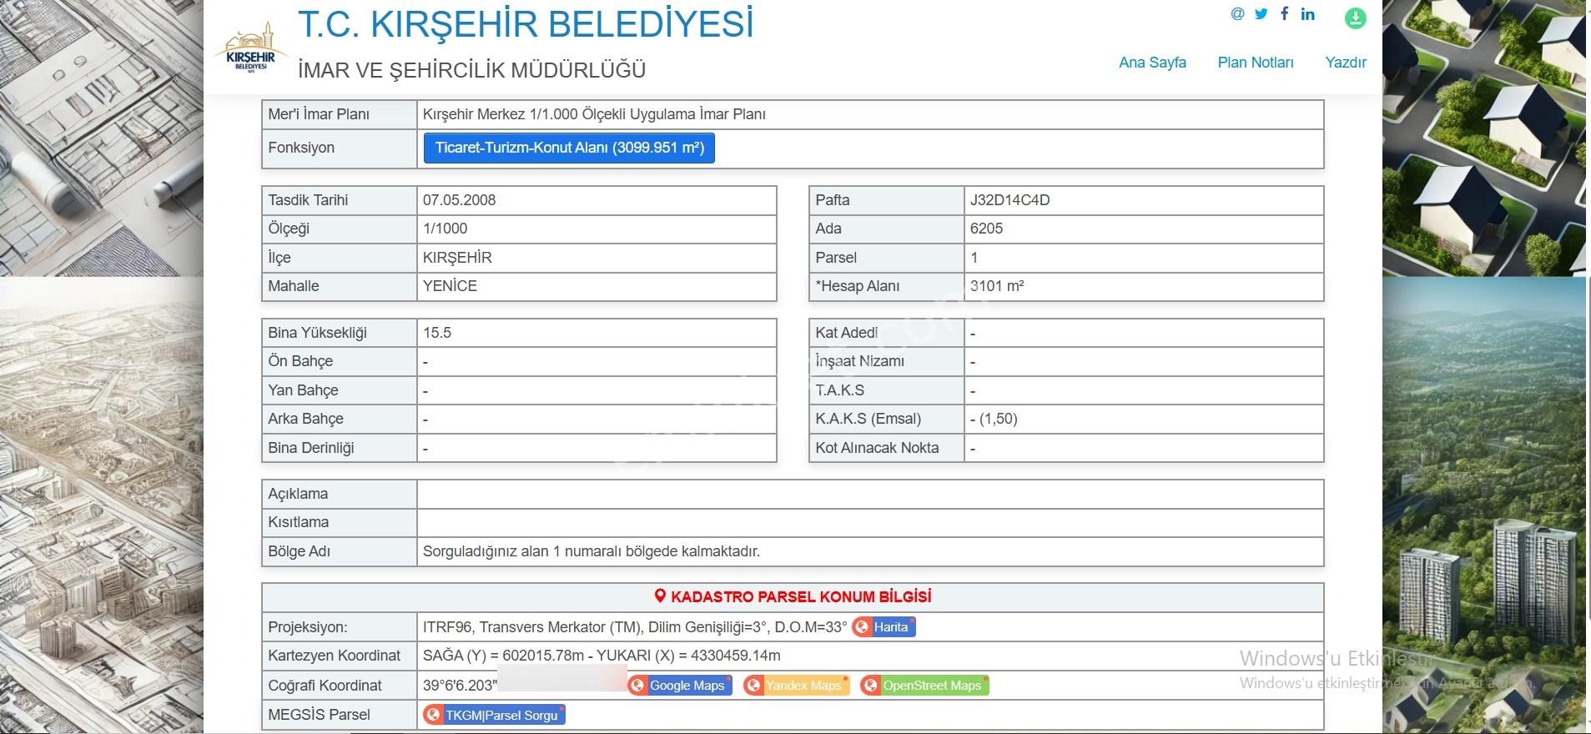Open TKGM|Parsel Sorgu link
The height and width of the screenshot is (734, 1591).
pyautogui.click(x=494, y=715)
